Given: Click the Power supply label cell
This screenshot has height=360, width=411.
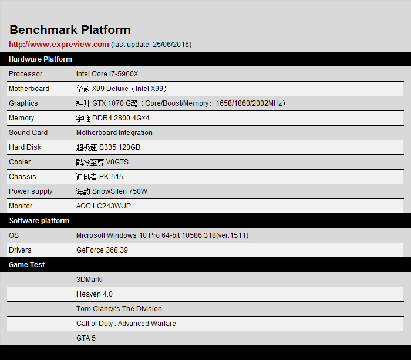Looking at the screenshot, I should point(41,191).
